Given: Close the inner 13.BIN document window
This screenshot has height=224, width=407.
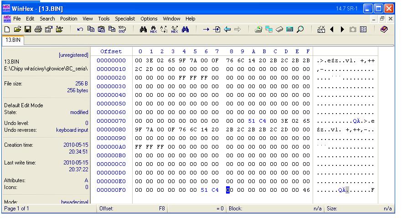Looking at the screenshot, I should click(x=391, y=19).
